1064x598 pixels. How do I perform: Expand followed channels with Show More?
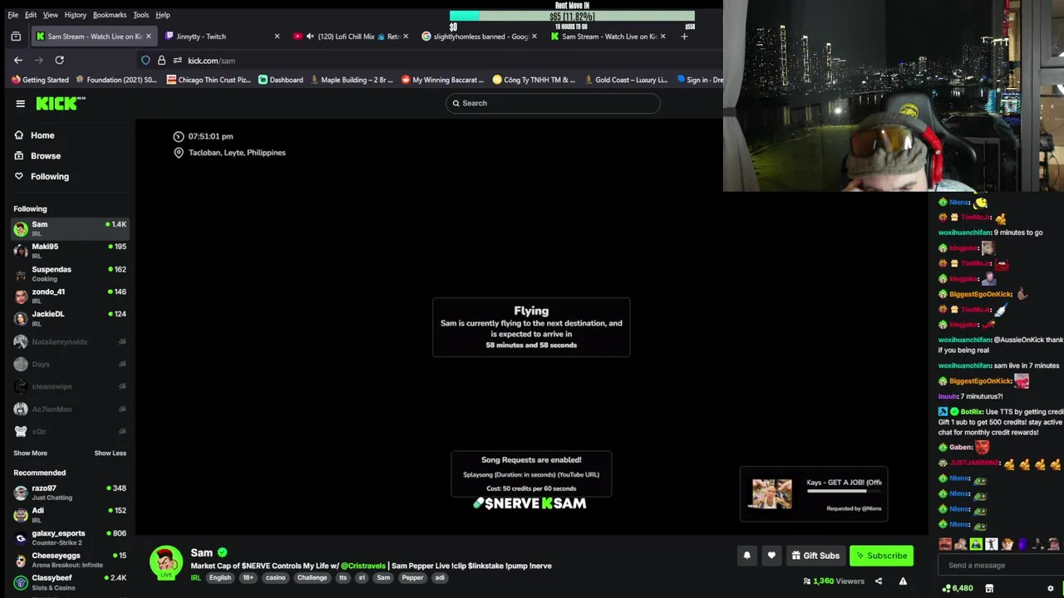[30, 453]
